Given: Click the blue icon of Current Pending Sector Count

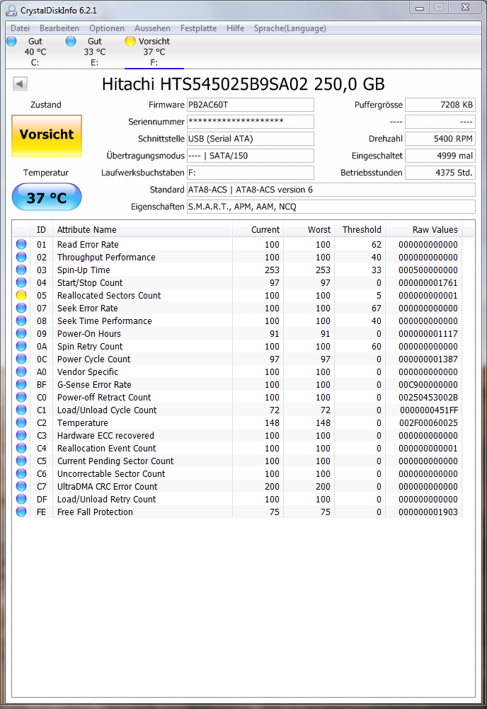Looking at the screenshot, I should tap(21, 461).
